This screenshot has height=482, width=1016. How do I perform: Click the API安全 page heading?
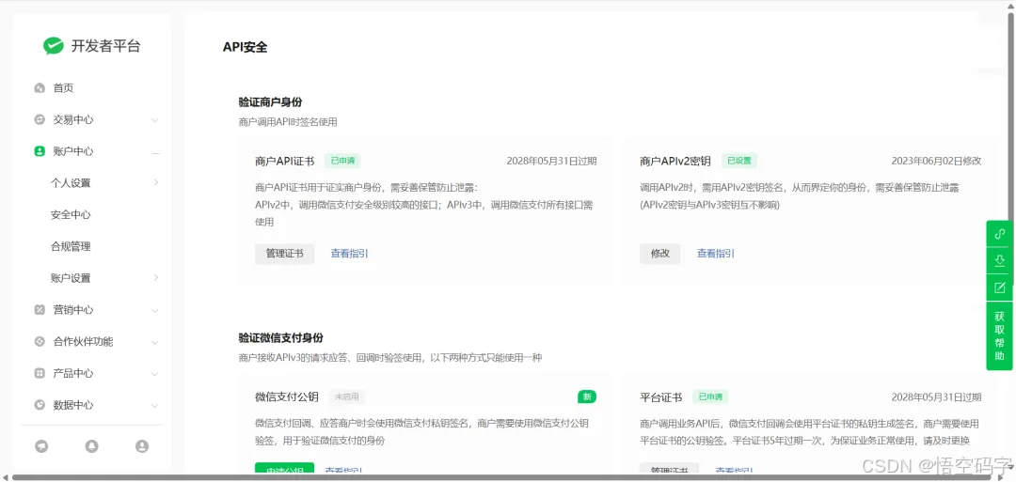click(245, 47)
